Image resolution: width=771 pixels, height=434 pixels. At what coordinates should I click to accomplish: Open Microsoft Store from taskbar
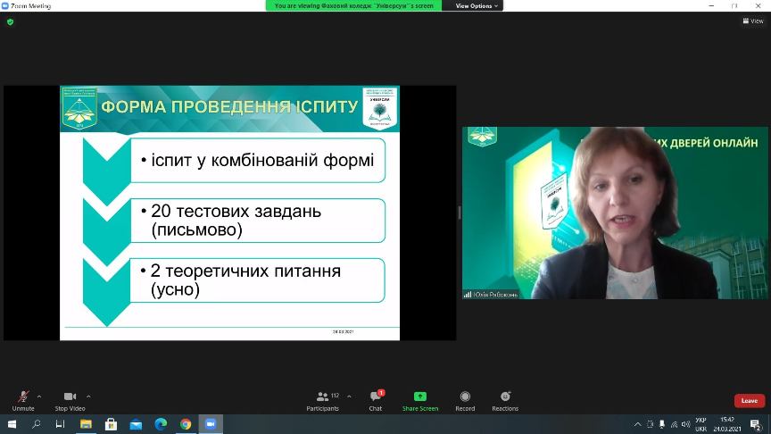112,424
